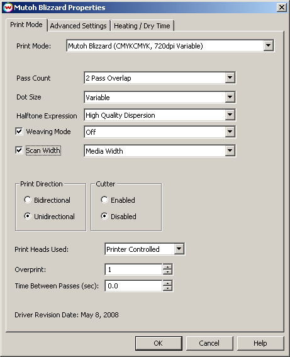Uncheck the Weaving Mode checkbox
290x357 pixels.
pos(19,132)
